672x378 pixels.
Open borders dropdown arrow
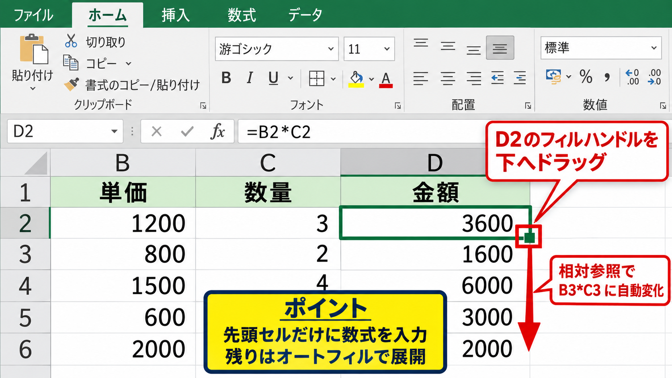(x=333, y=79)
